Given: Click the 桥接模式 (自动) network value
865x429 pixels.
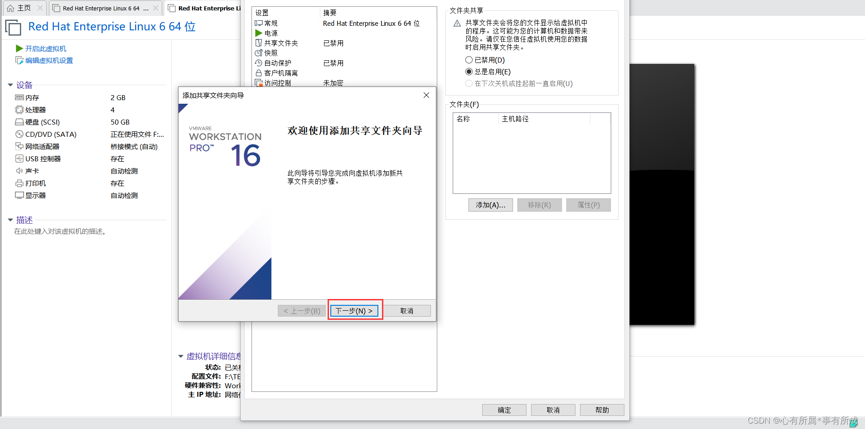Looking at the screenshot, I should pyautogui.click(x=134, y=146).
